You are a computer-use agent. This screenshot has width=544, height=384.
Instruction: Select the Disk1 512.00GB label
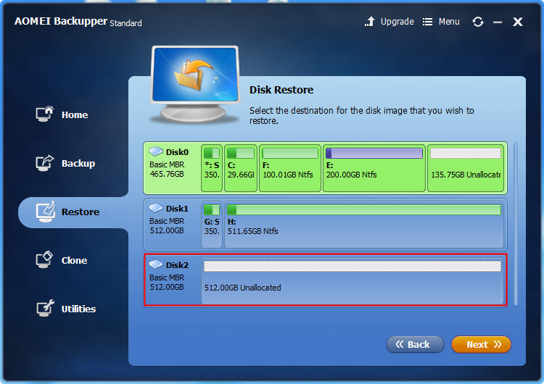coord(167,230)
